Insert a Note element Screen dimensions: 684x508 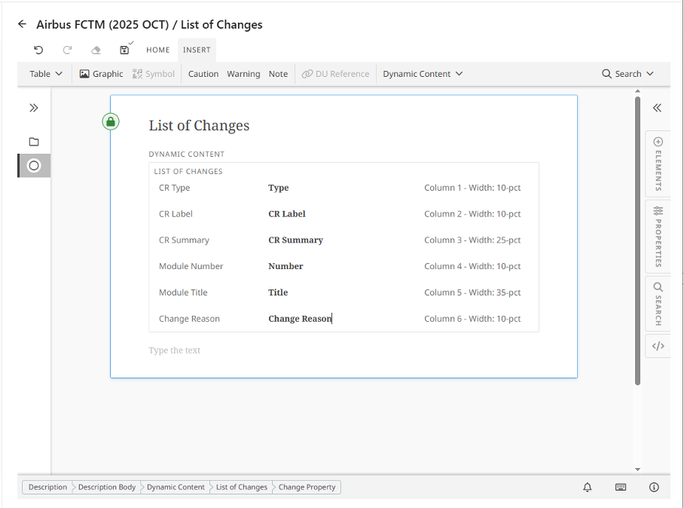pos(278,74)
